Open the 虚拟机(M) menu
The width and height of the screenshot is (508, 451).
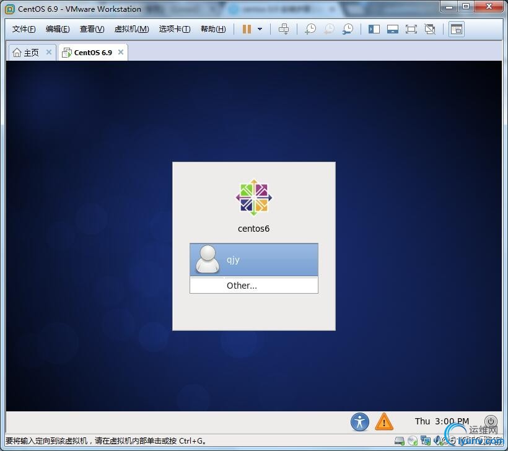tap(131, 29)
